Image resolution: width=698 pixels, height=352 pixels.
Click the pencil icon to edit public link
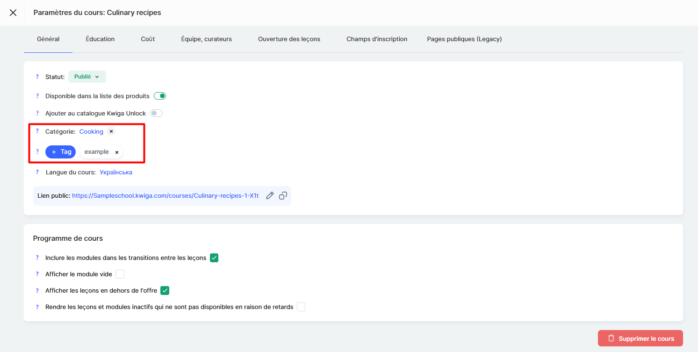(x=270, y=196)
